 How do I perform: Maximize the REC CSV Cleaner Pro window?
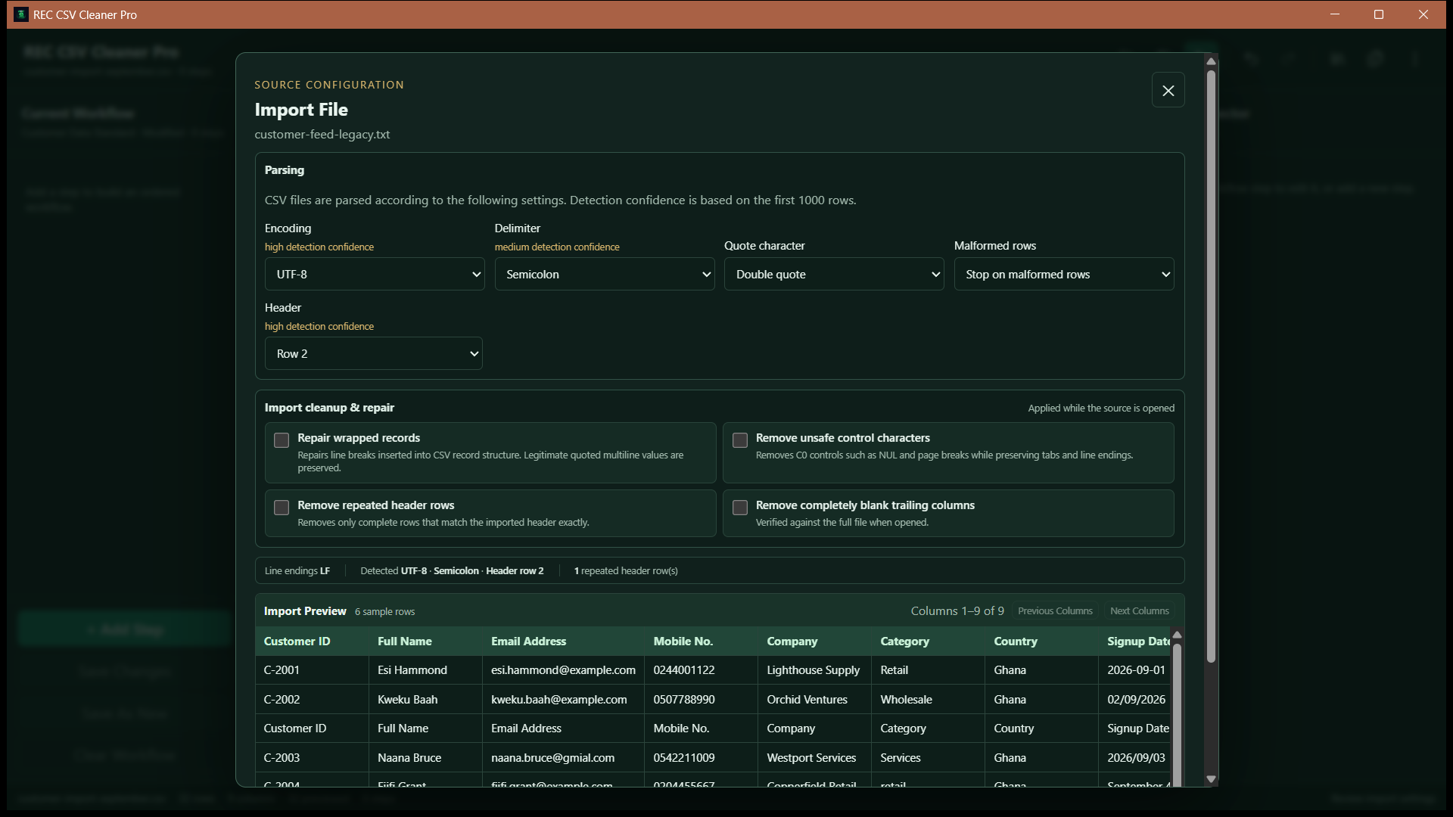click(x=1379, y=14)
